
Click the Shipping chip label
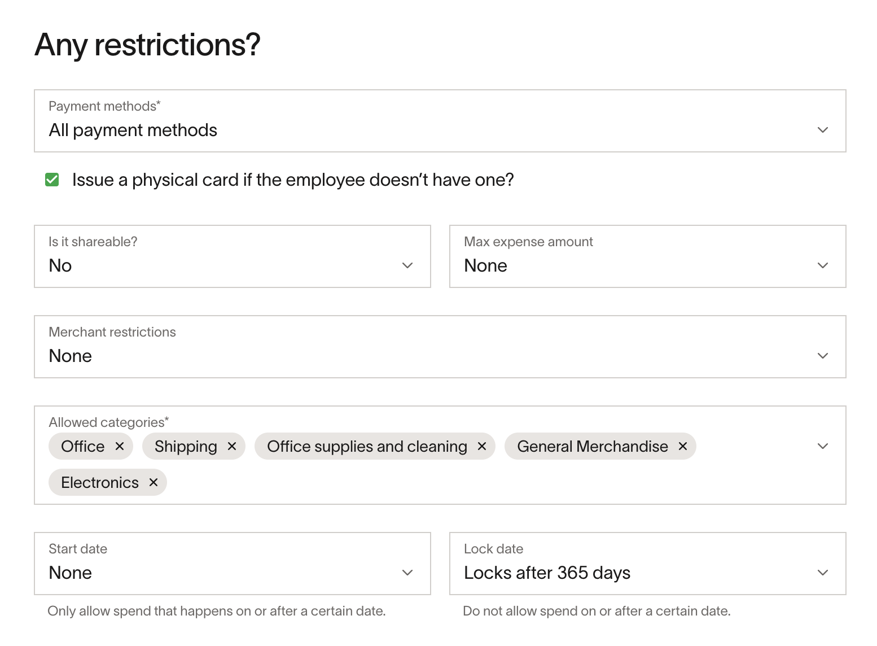pos(186,447)
